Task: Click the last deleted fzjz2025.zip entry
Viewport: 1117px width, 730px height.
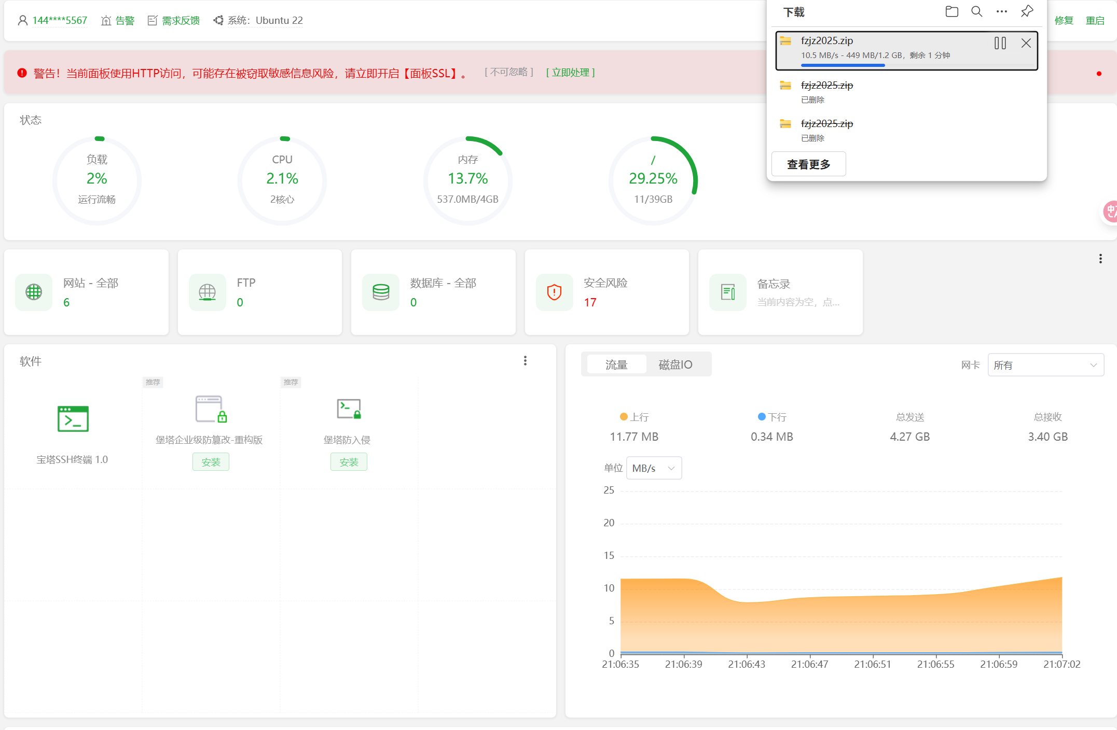Action: 907,130
